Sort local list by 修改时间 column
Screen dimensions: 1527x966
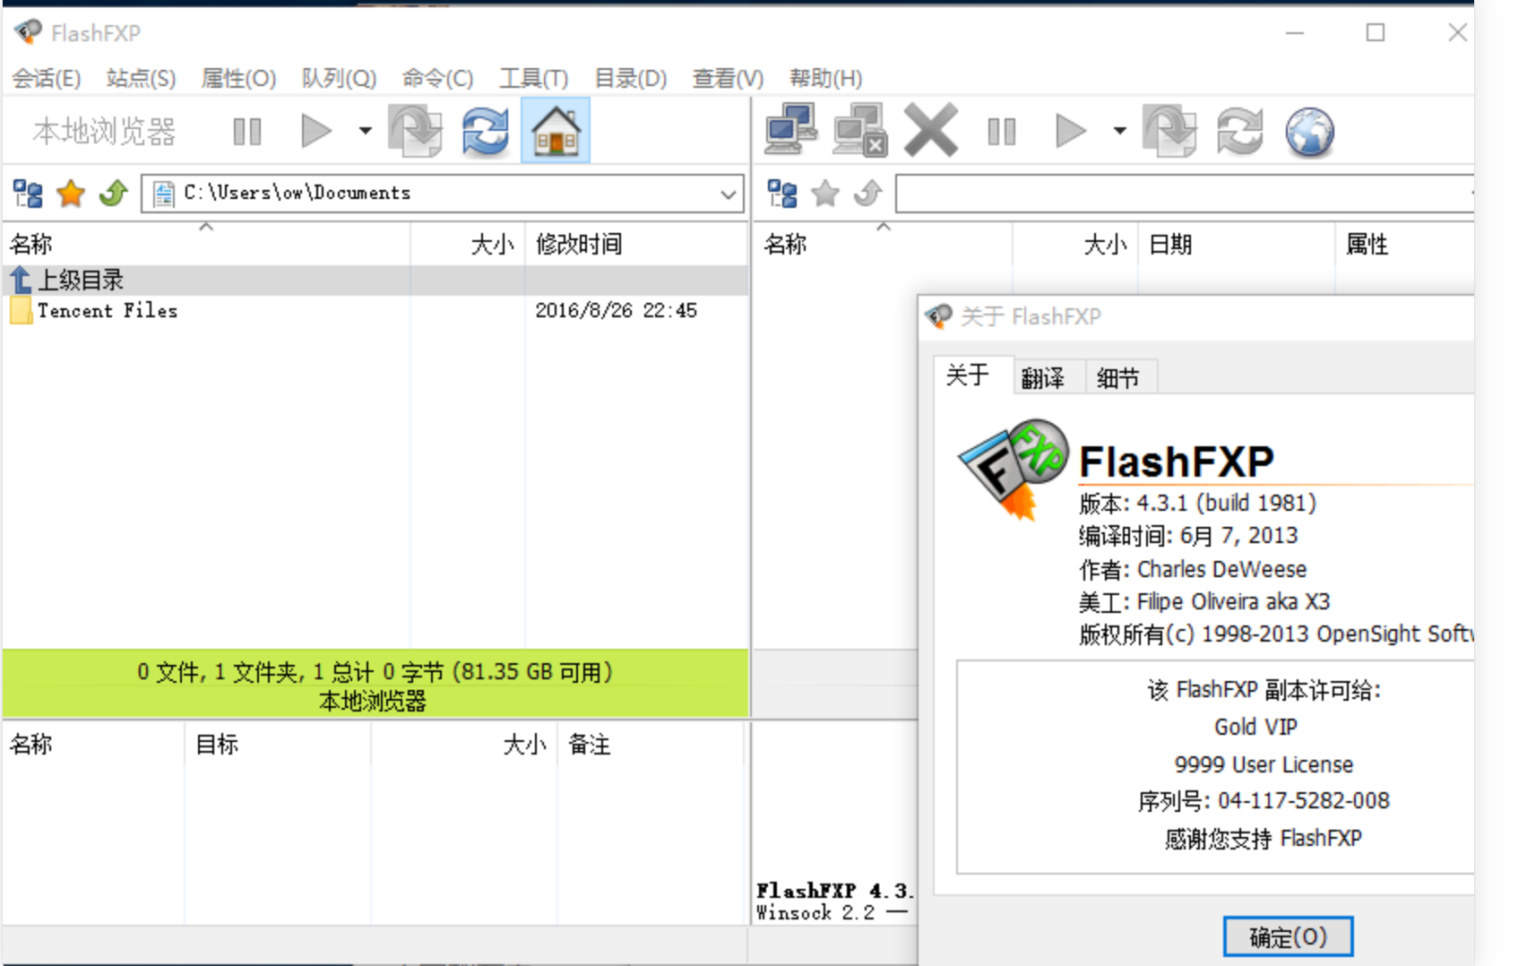pyautogui.click(x=636, y=244)
